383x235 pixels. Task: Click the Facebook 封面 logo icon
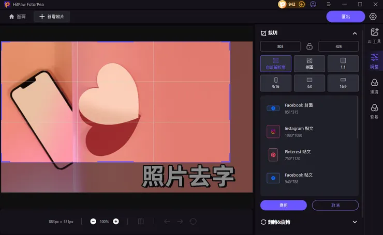coord(273,108)
